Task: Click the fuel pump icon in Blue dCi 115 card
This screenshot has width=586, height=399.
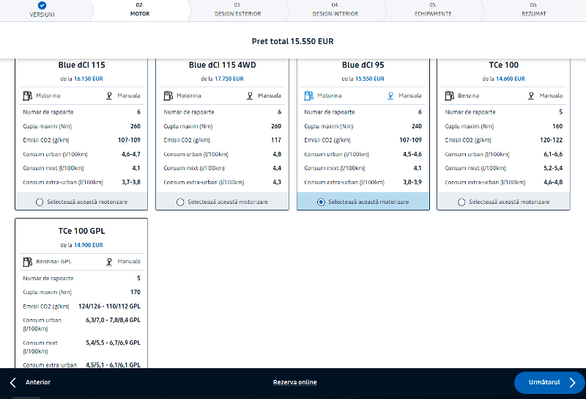Action: click(x=27, y=95)
